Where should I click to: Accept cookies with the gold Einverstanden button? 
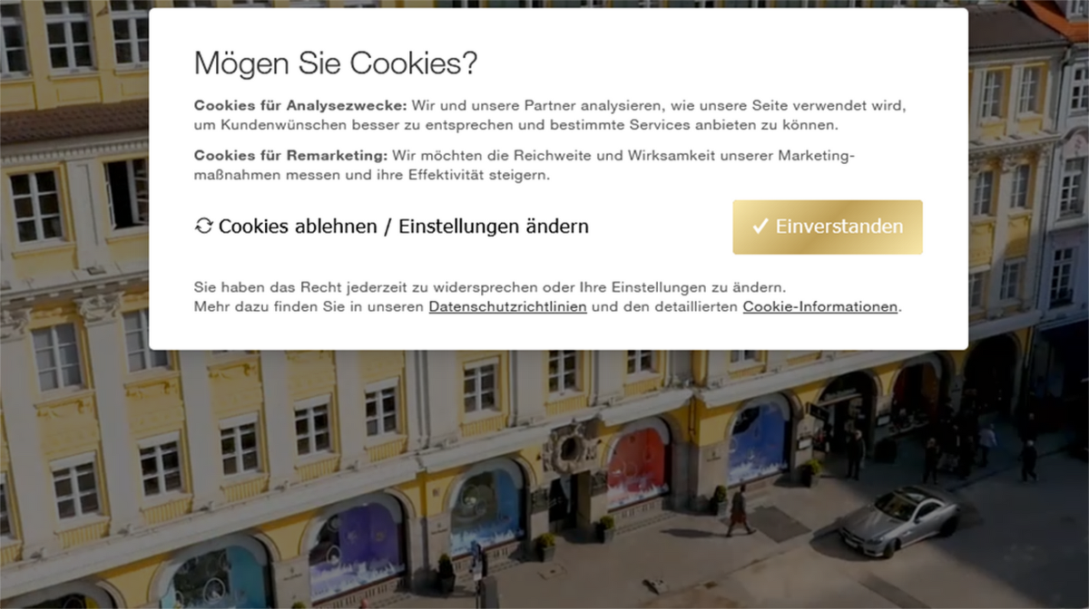click(828, 227)
